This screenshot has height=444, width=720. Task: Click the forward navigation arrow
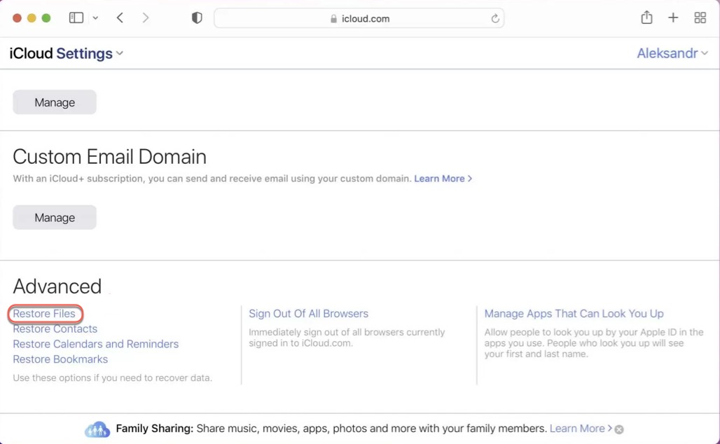(145, 18)
